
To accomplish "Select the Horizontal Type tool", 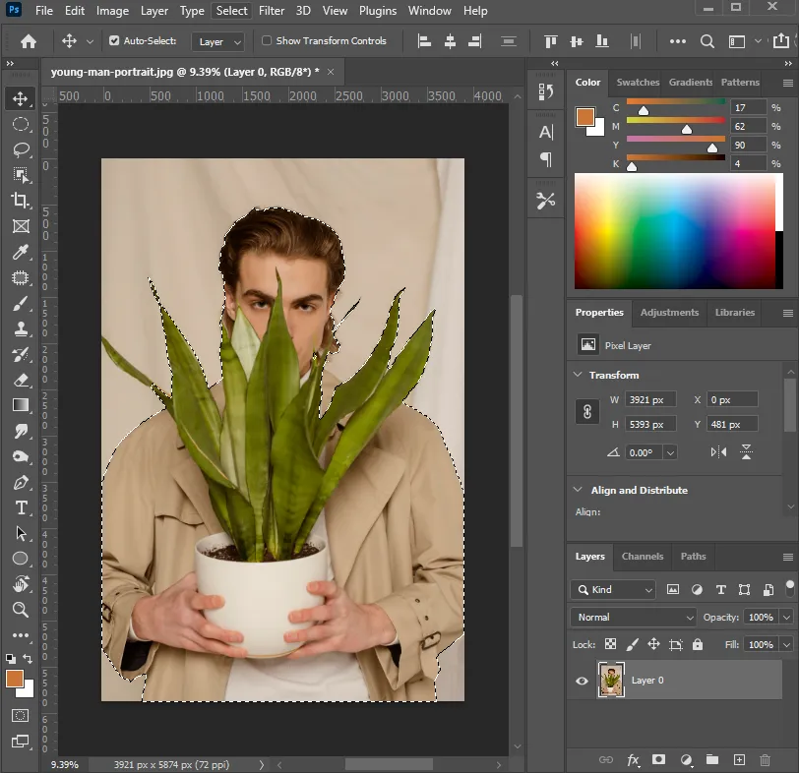I will [x=20, y=507].
